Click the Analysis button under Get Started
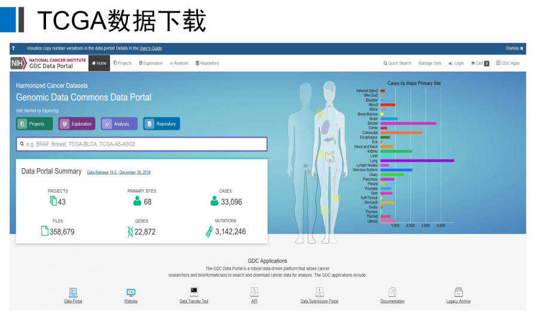The image size is (538, 325). (119, 124)
